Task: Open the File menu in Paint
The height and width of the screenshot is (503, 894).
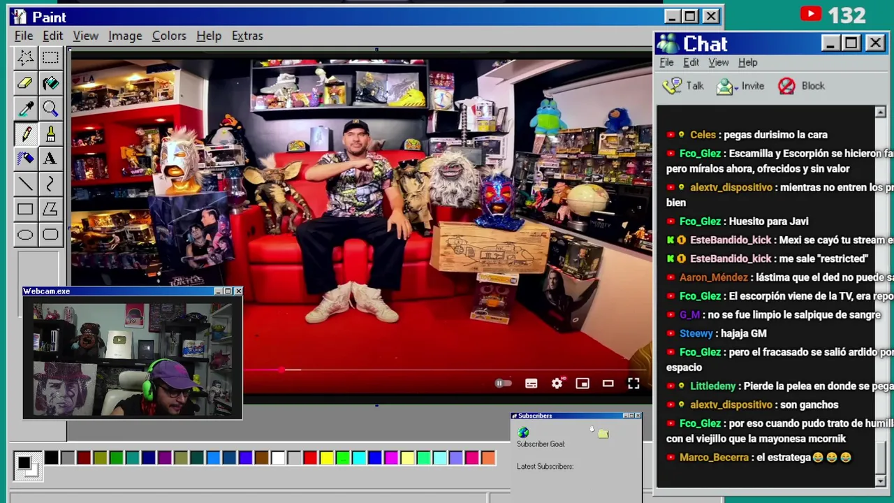Action: coord(23,36)
